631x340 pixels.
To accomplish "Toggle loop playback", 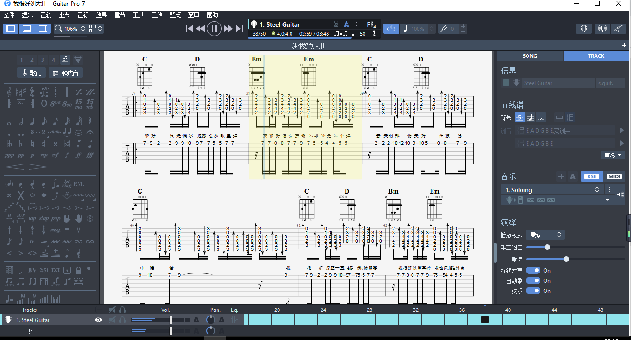I will [391, 29].
